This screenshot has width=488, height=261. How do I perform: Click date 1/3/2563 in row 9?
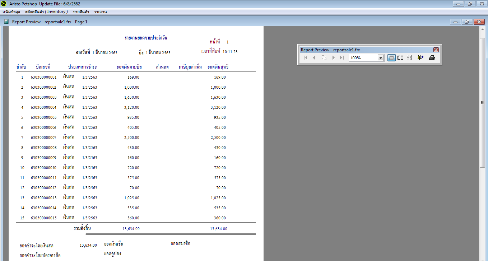pyautogui.click(x=90, y=158)
